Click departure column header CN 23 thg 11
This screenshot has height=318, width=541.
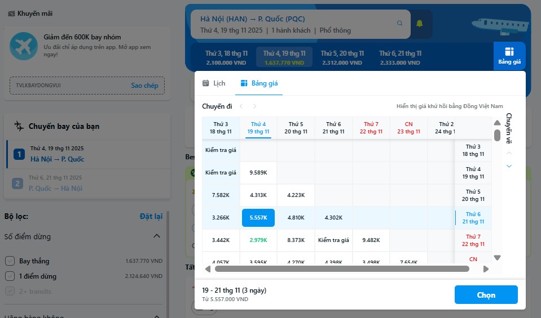pos(409,128)
